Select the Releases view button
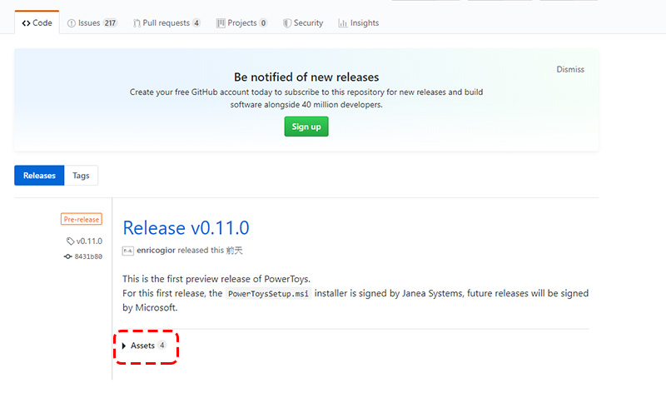Viewport: 666px width, 408px height. tap(39, 176)
